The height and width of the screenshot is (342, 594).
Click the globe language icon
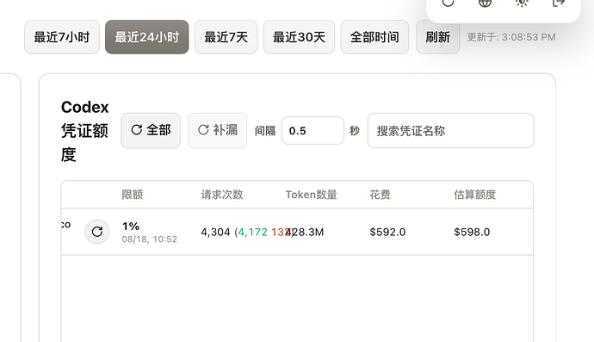pos(485,3)
